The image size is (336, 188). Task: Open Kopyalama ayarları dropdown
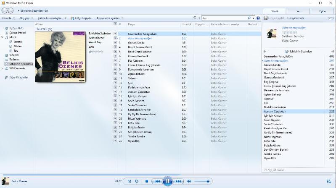[x=110, y=18]
